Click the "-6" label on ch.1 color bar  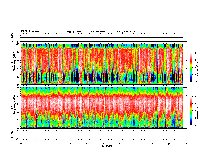pyautogui.click(x=195, y=53)
